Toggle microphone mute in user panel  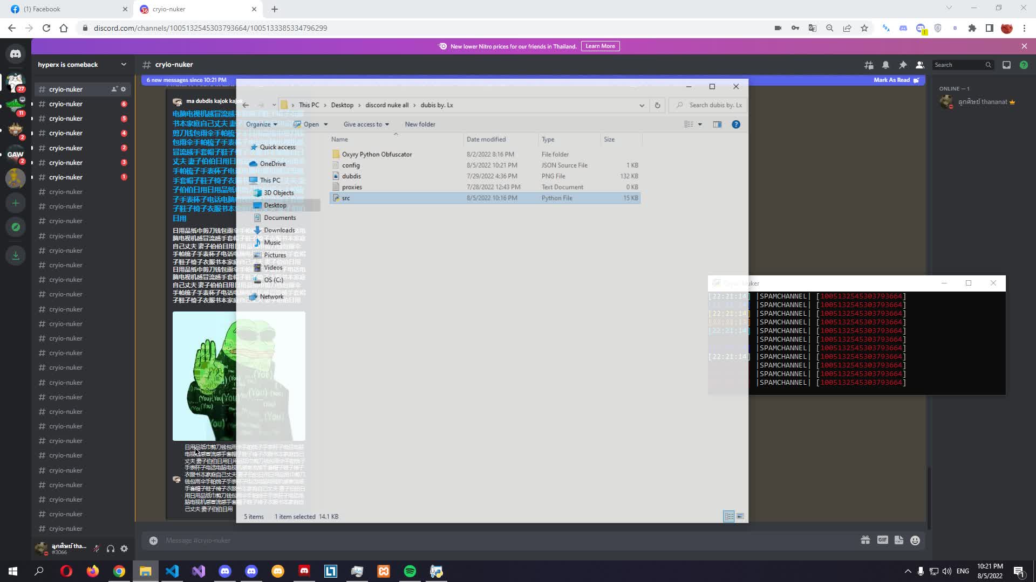[x=96, y=549]
